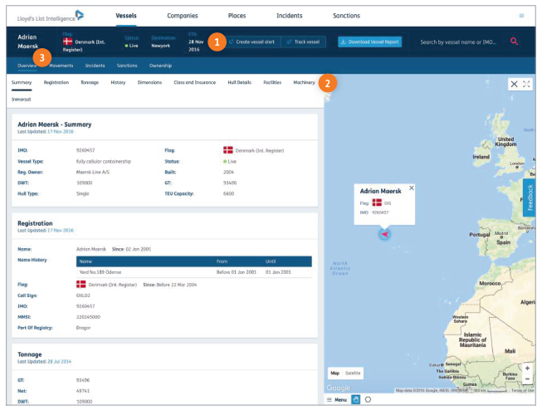Go to the Registration section tab

[56, 82]
